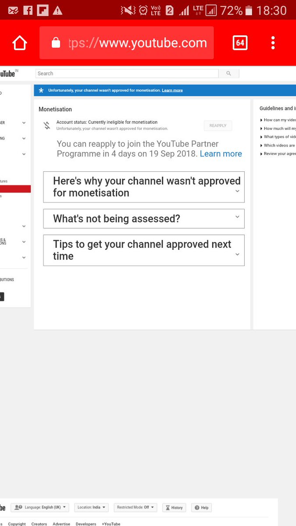Expand "How can my video" guideline item
Image resolution: width=296 pixels, height=526 pixels.
pos(278,120)
